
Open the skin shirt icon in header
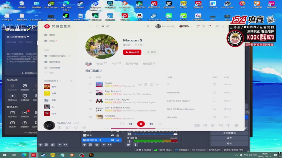pos(209,26)
